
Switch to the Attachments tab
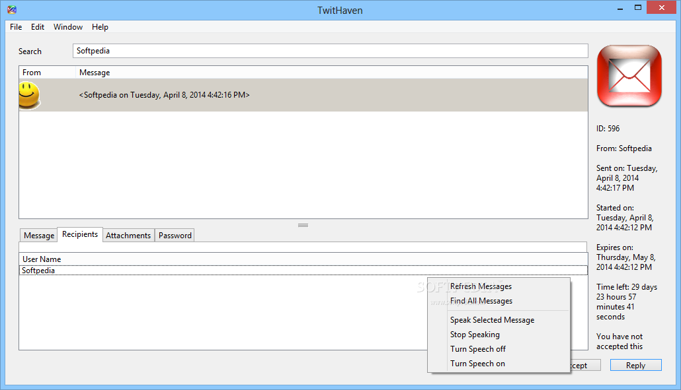pyautogui.click(x=128, y=236)
